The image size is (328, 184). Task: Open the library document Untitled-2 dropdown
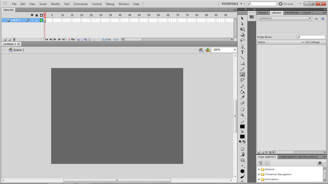click(x=310, y=18)
